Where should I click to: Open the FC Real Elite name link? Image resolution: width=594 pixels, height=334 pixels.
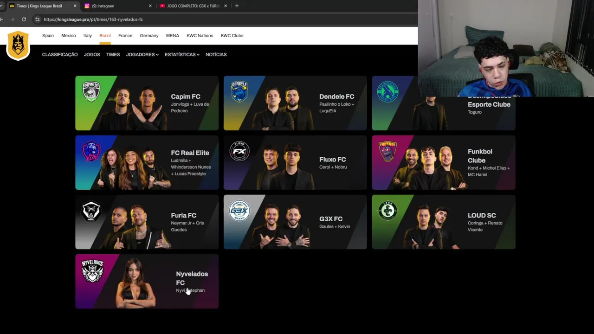pos(190,153)
